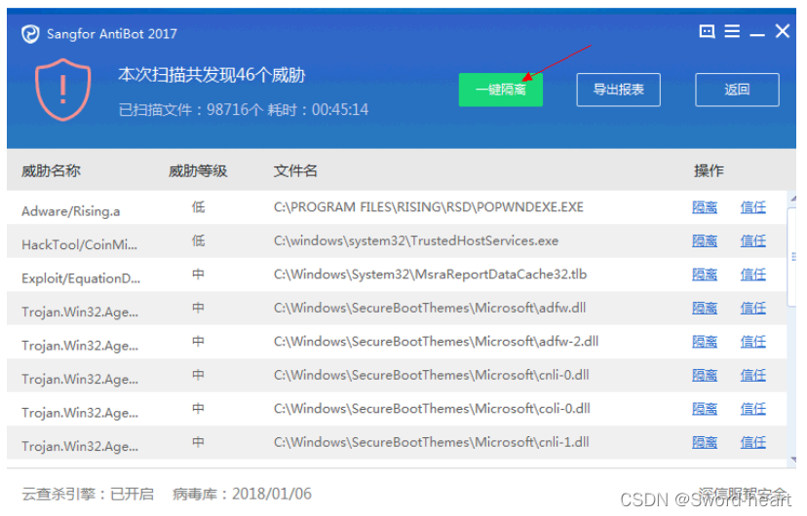Image resolution: width=807 pixels, height=516 pixels.
Task: Click the 低 level of Adware/Rising.a
Action: [x=198, y=207]
